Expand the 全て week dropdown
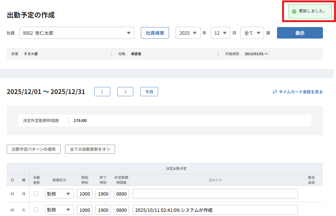Image resolution: width=336 pixels, height=216 pixels. point(252,33)
